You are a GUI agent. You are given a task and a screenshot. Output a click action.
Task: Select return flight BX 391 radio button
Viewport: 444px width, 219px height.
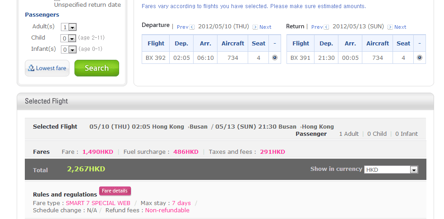pyautogui.click(x=419, y=58)
